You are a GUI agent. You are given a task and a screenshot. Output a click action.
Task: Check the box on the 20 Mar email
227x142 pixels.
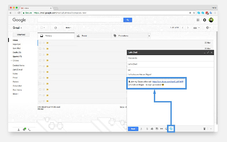40,49
